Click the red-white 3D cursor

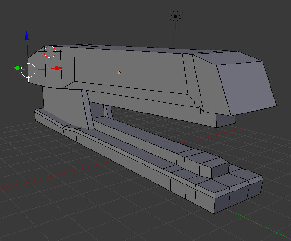coord(50,52)
